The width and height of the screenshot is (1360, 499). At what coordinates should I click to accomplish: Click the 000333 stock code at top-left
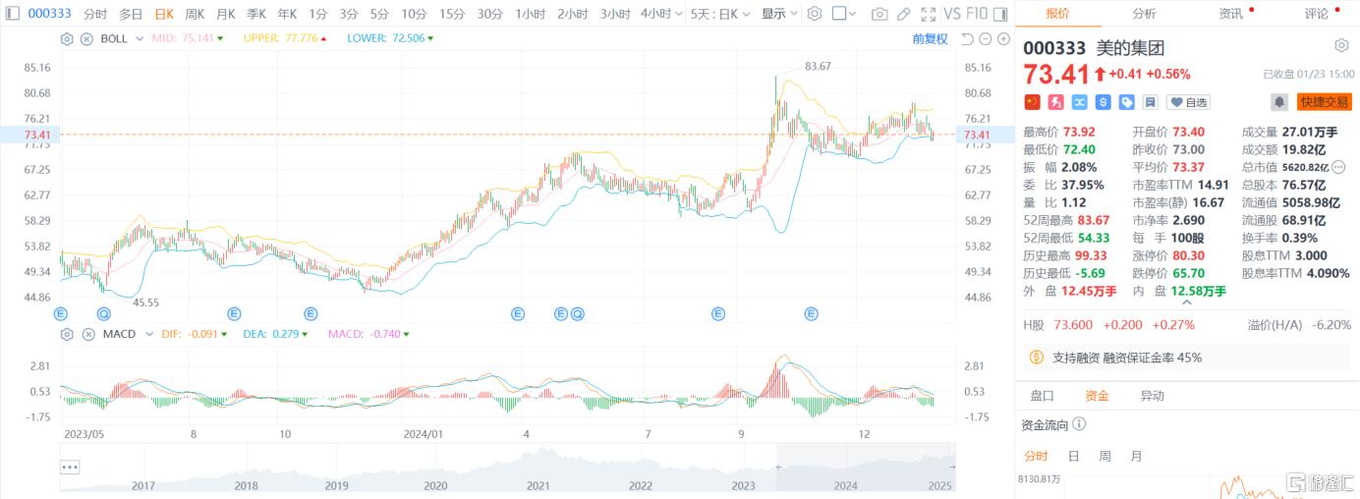pyautogui.click(x=49, y=14)
